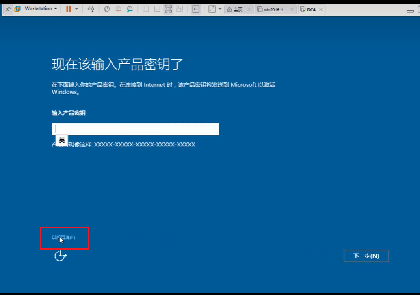Click the 现在该输入产品密钥了 heading
The image size is (420, 295).
click(x=117, y=64)
